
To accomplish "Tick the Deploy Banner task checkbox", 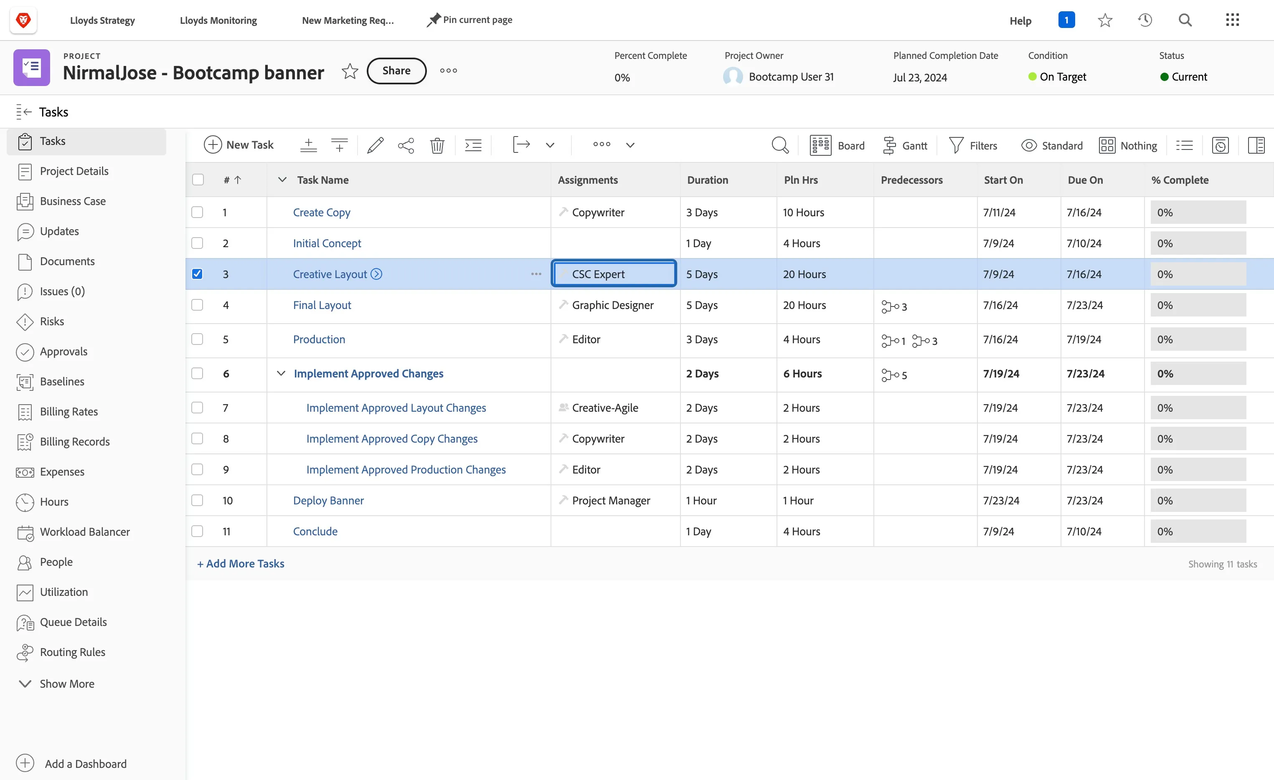I will click(x=197, y=500).
